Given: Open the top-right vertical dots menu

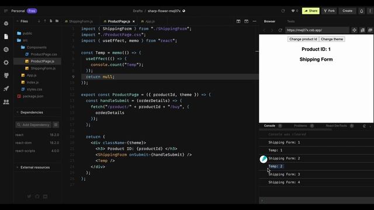Looking at the screenshot, I should [x=370, y=11].
